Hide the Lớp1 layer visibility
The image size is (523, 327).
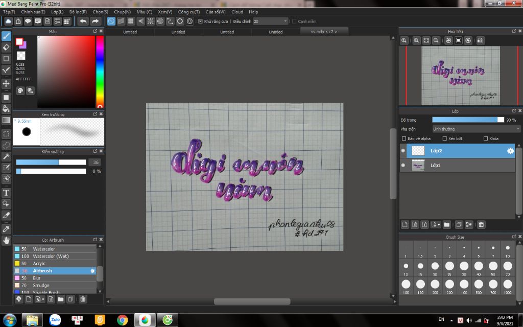click(403, 166)
